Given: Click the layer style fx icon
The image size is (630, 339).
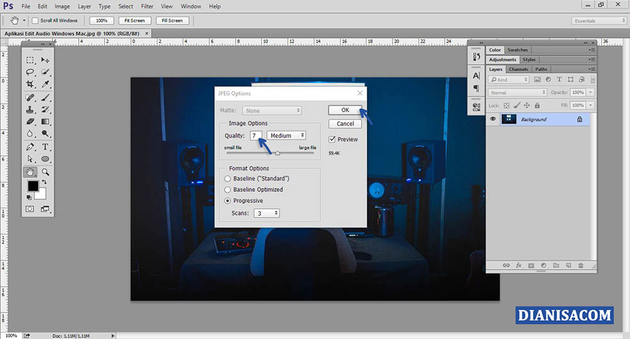Looking at the screenshot, I should click(518, 265).
